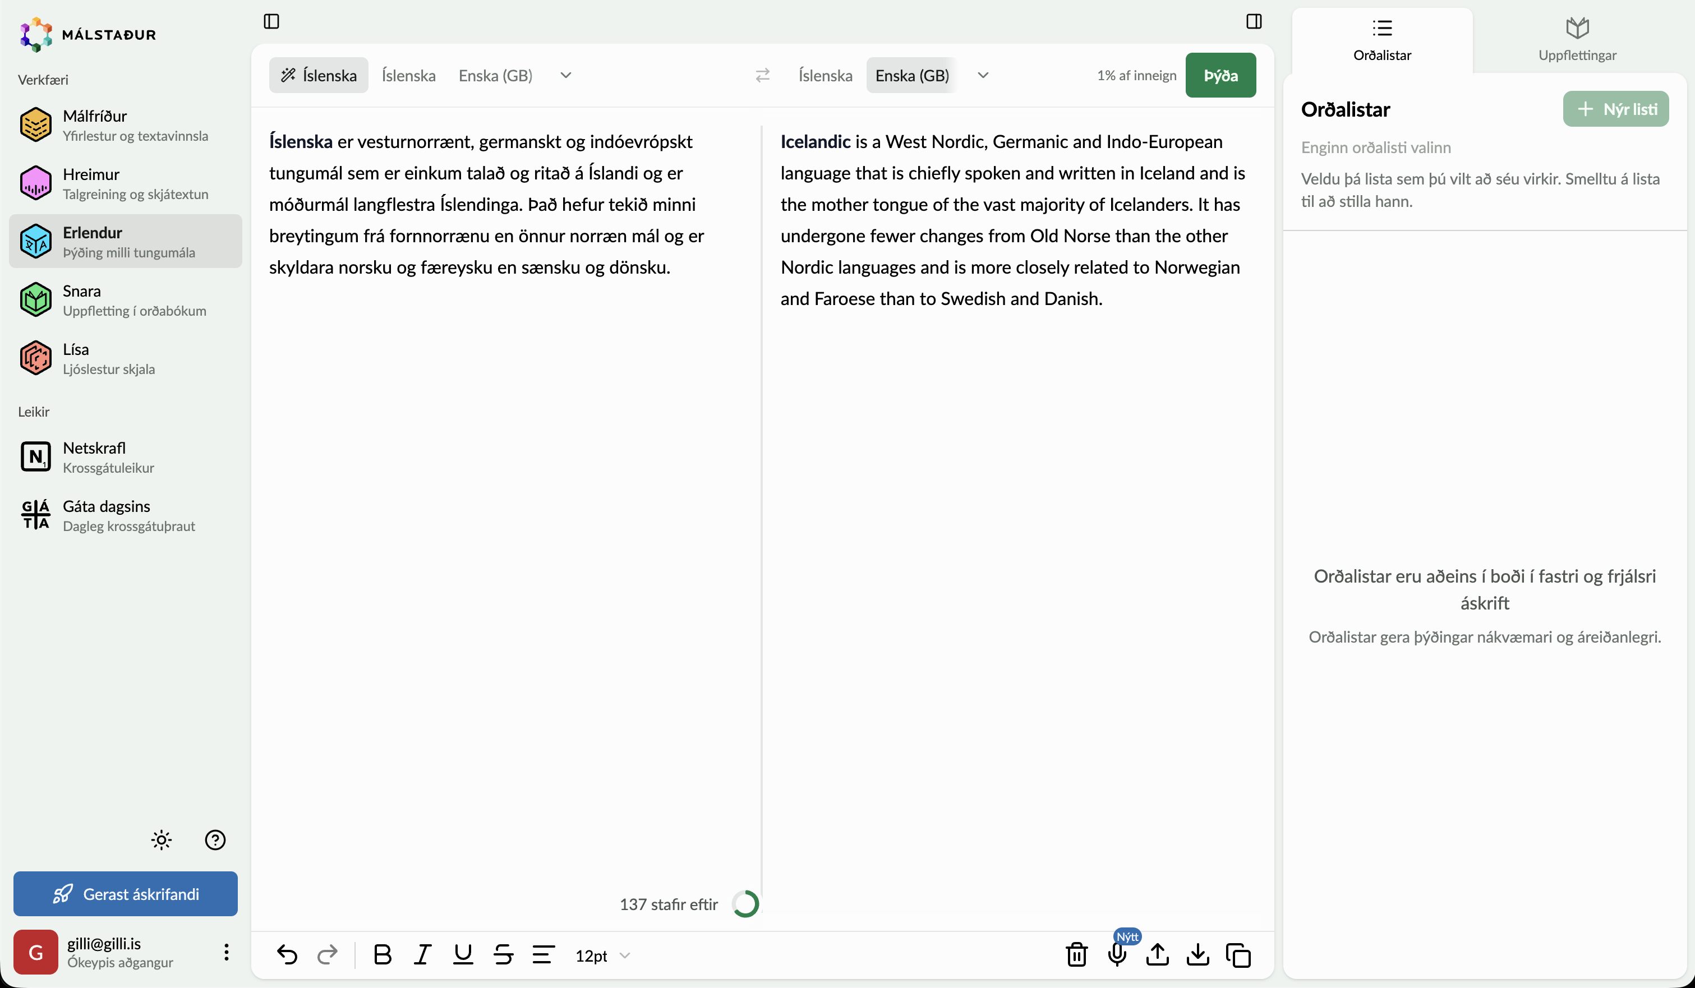Open user account options menu

(227, 952)
